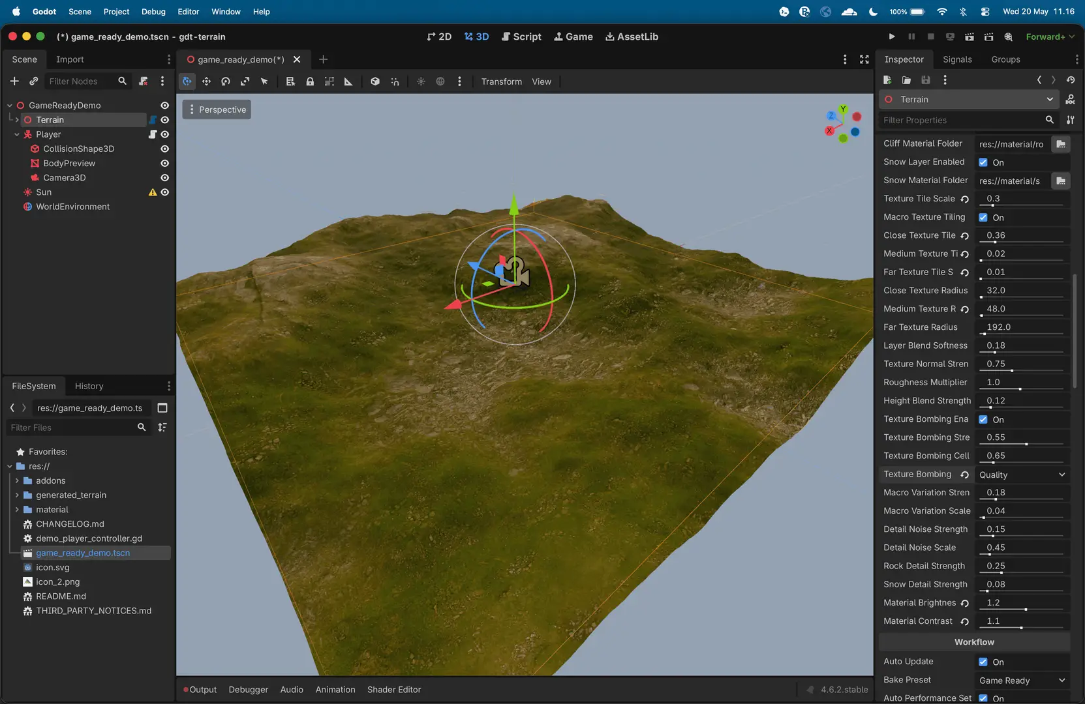Click Sun node warning icon

click(x=153, y=192)
